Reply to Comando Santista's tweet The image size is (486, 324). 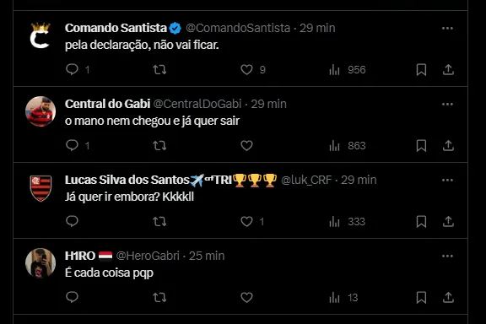click(x=73, y=69)
